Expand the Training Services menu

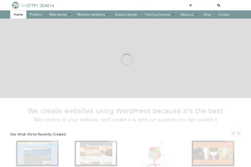[x=159, y=15]
